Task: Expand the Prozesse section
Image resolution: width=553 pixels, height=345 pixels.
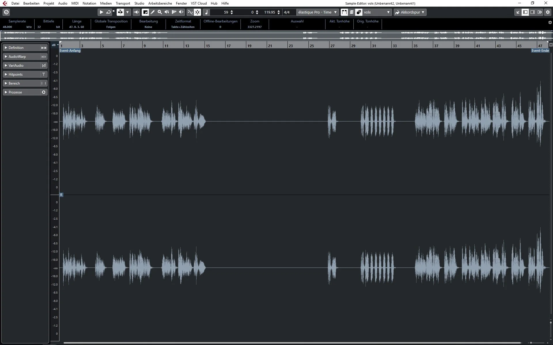Action: pos(25,92)
